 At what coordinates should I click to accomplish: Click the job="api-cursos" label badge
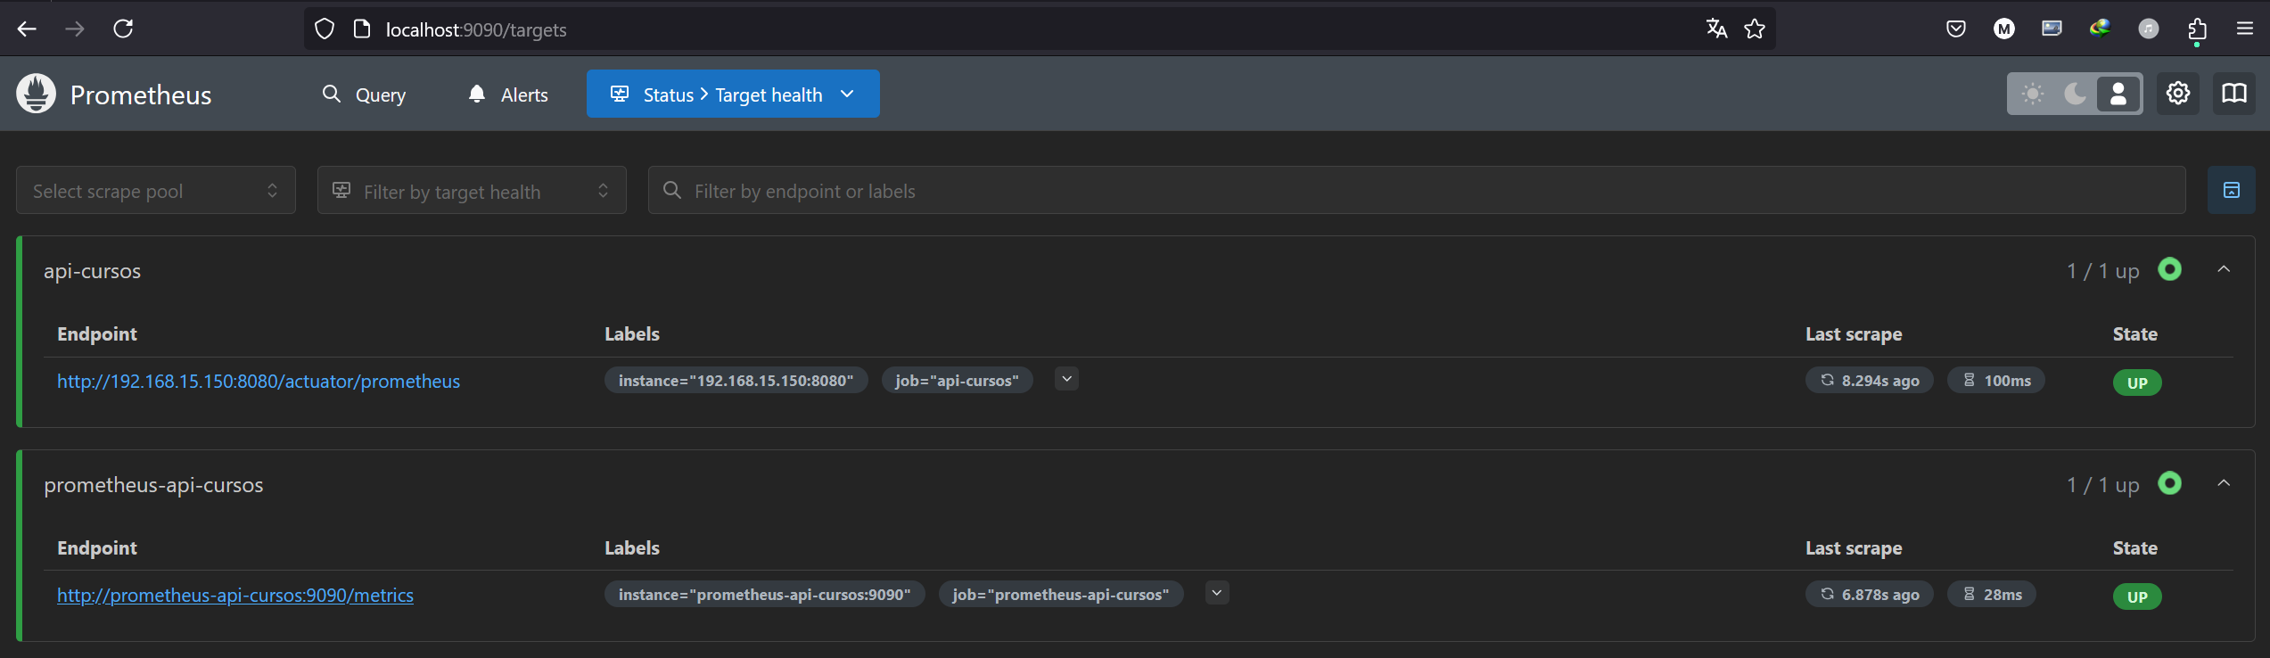[x=957, y=381]
